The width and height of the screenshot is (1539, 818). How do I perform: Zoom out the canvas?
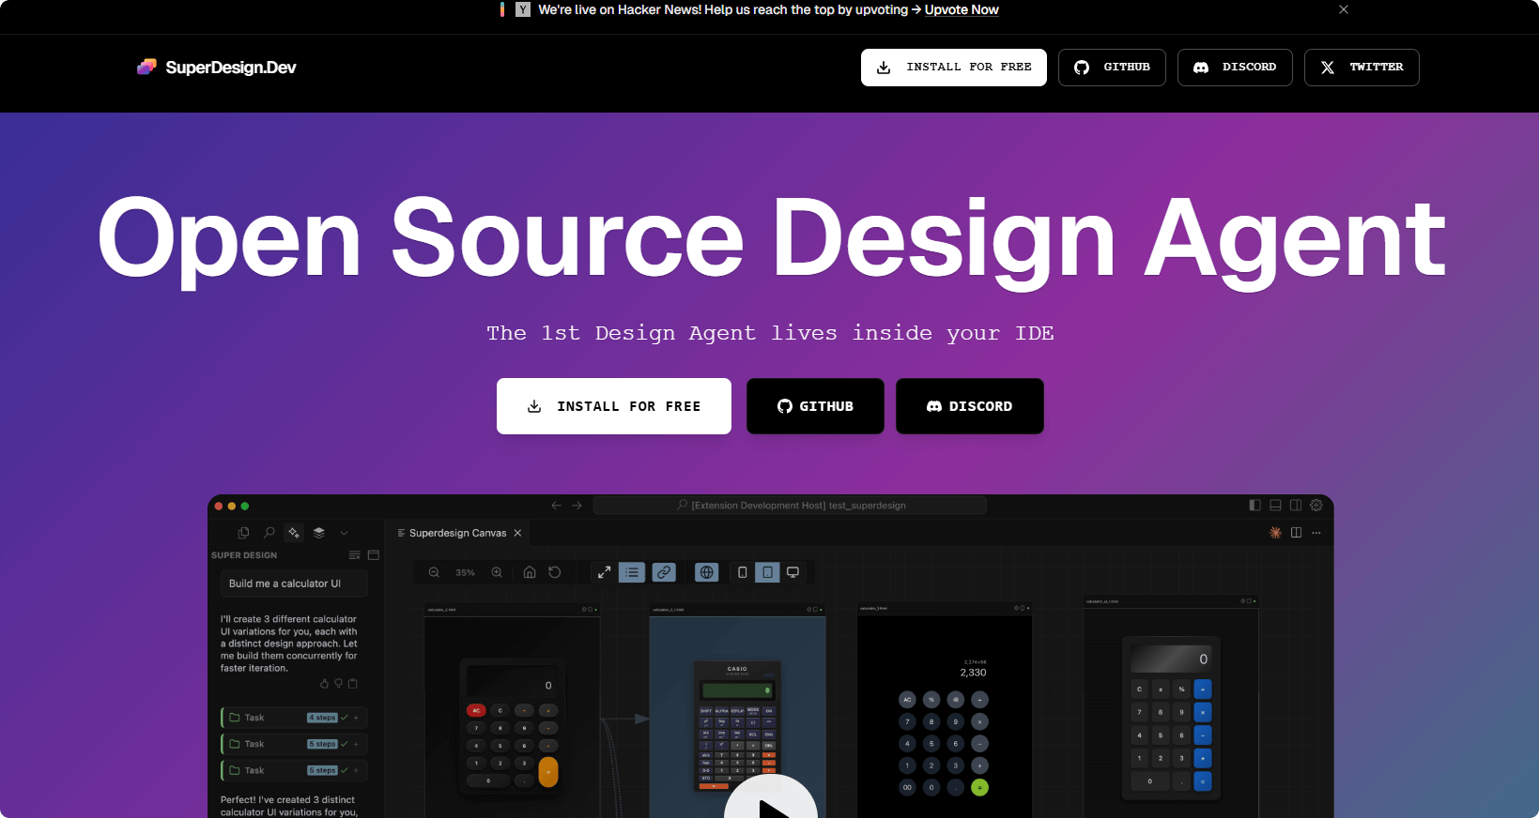[x=434, y=572]
